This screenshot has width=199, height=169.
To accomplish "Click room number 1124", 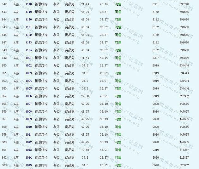I will (28, 50).
